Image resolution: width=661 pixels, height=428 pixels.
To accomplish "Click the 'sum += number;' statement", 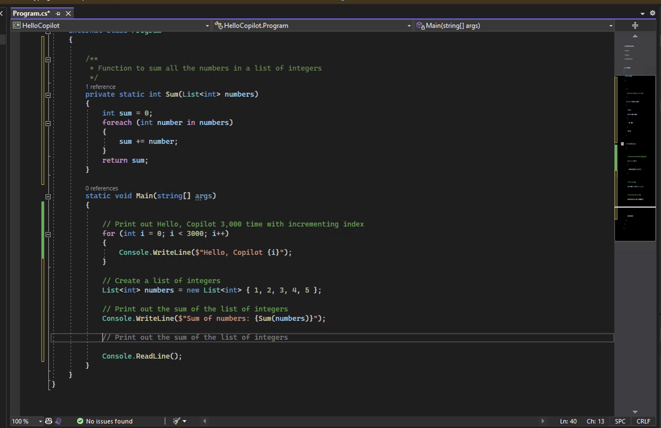I will tap(148, 142).
